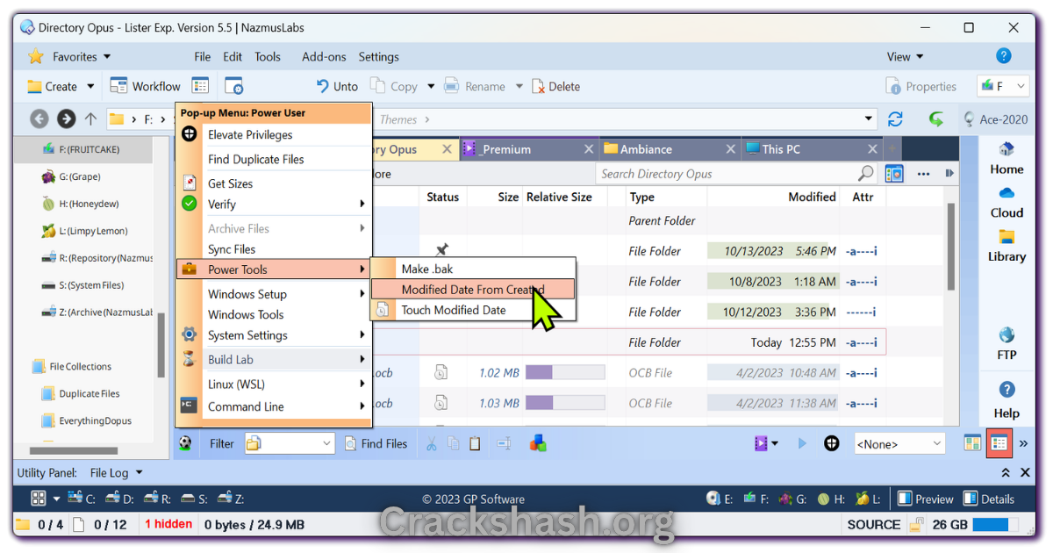Click the search magnifier icon
Screen dimensions: 1053x553
point(866,174)
